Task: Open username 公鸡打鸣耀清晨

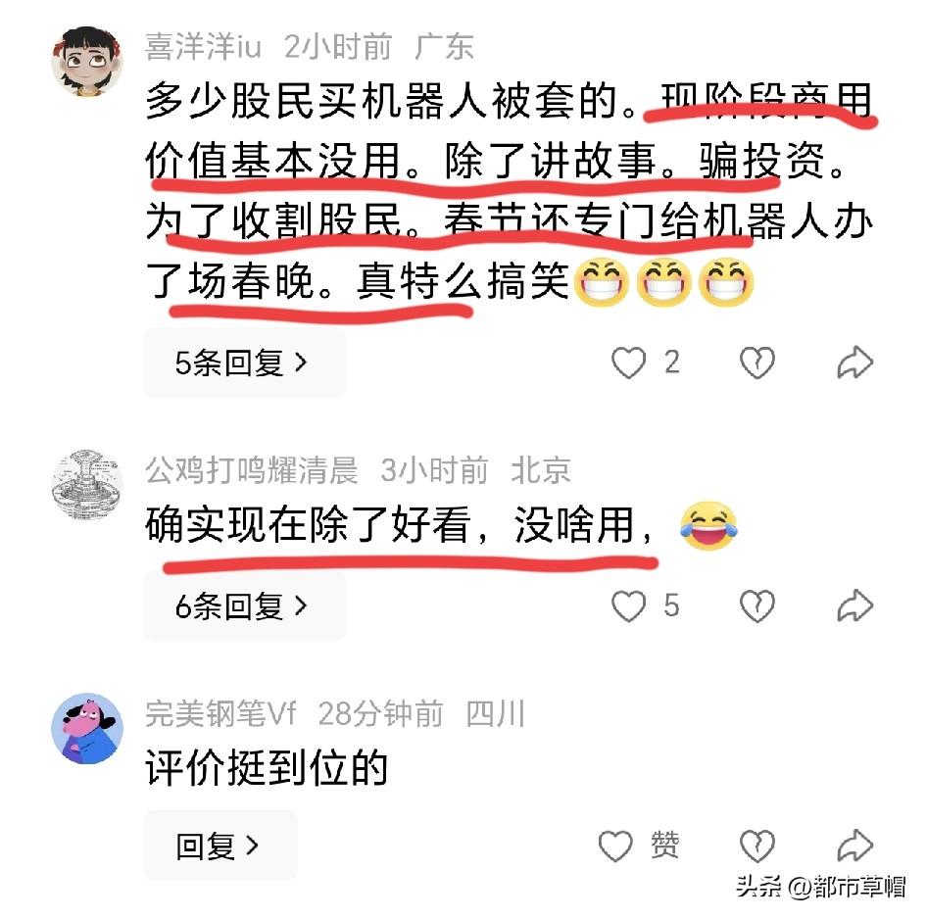Action: (251, 470)
